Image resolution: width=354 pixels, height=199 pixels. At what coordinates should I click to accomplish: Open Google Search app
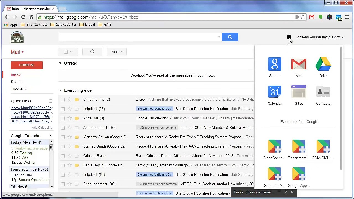(x=275, y=67)
